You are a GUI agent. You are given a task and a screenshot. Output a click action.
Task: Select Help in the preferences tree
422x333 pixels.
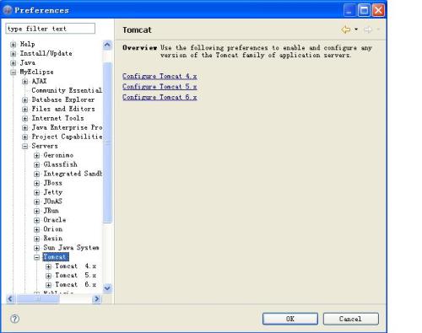tap(27, 44)
